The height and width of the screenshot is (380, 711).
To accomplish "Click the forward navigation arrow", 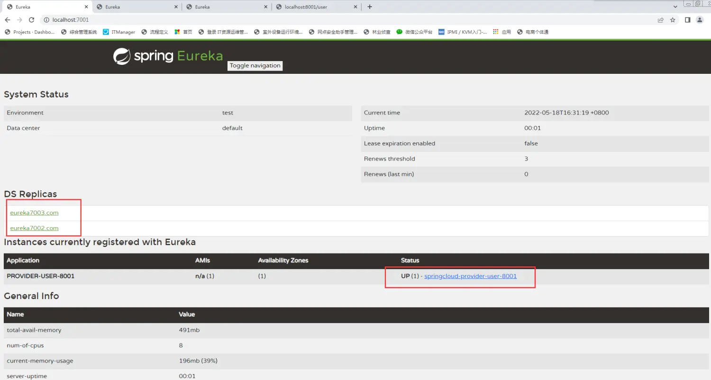I will [x=19, y=20].
